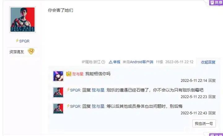Open SPQR's avatar in the 22:43 reply
This screenshot has height=136, width=223.
[x=58, y=109]
